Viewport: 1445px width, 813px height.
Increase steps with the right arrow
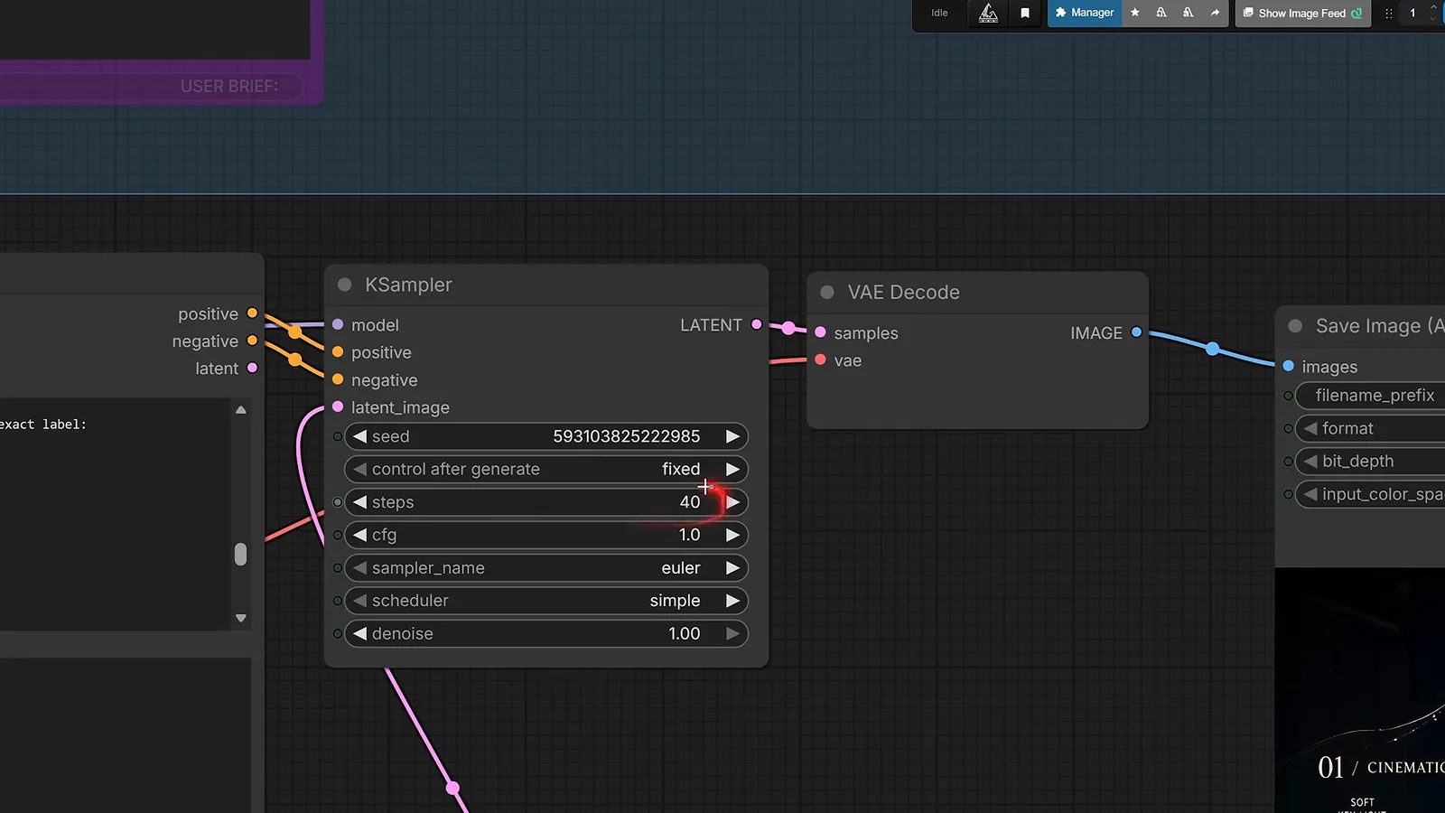pyautogui.click(x=732, y=502)
